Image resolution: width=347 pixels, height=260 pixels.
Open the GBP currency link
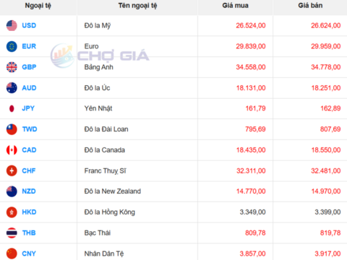point(29,67)
